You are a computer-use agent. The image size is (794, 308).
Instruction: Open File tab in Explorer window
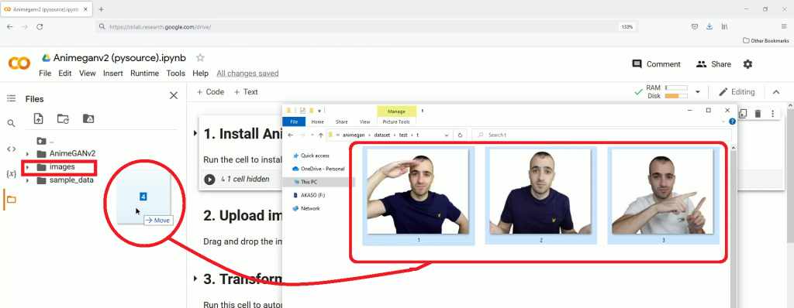294,122
